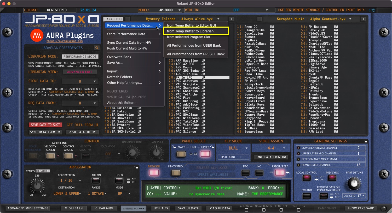Adjust the Arpeggiator Tempo knob
Screen dimensions: 392x213
coord(37,186)
